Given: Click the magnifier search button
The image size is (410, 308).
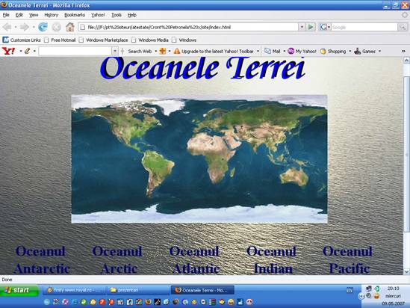Looking at the screenshot, I should 403,27.
